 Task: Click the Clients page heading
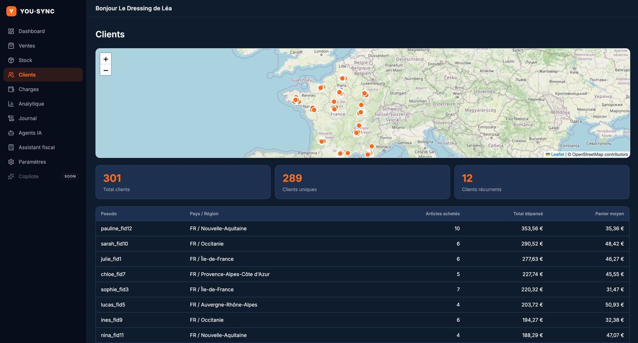point(110,34)
